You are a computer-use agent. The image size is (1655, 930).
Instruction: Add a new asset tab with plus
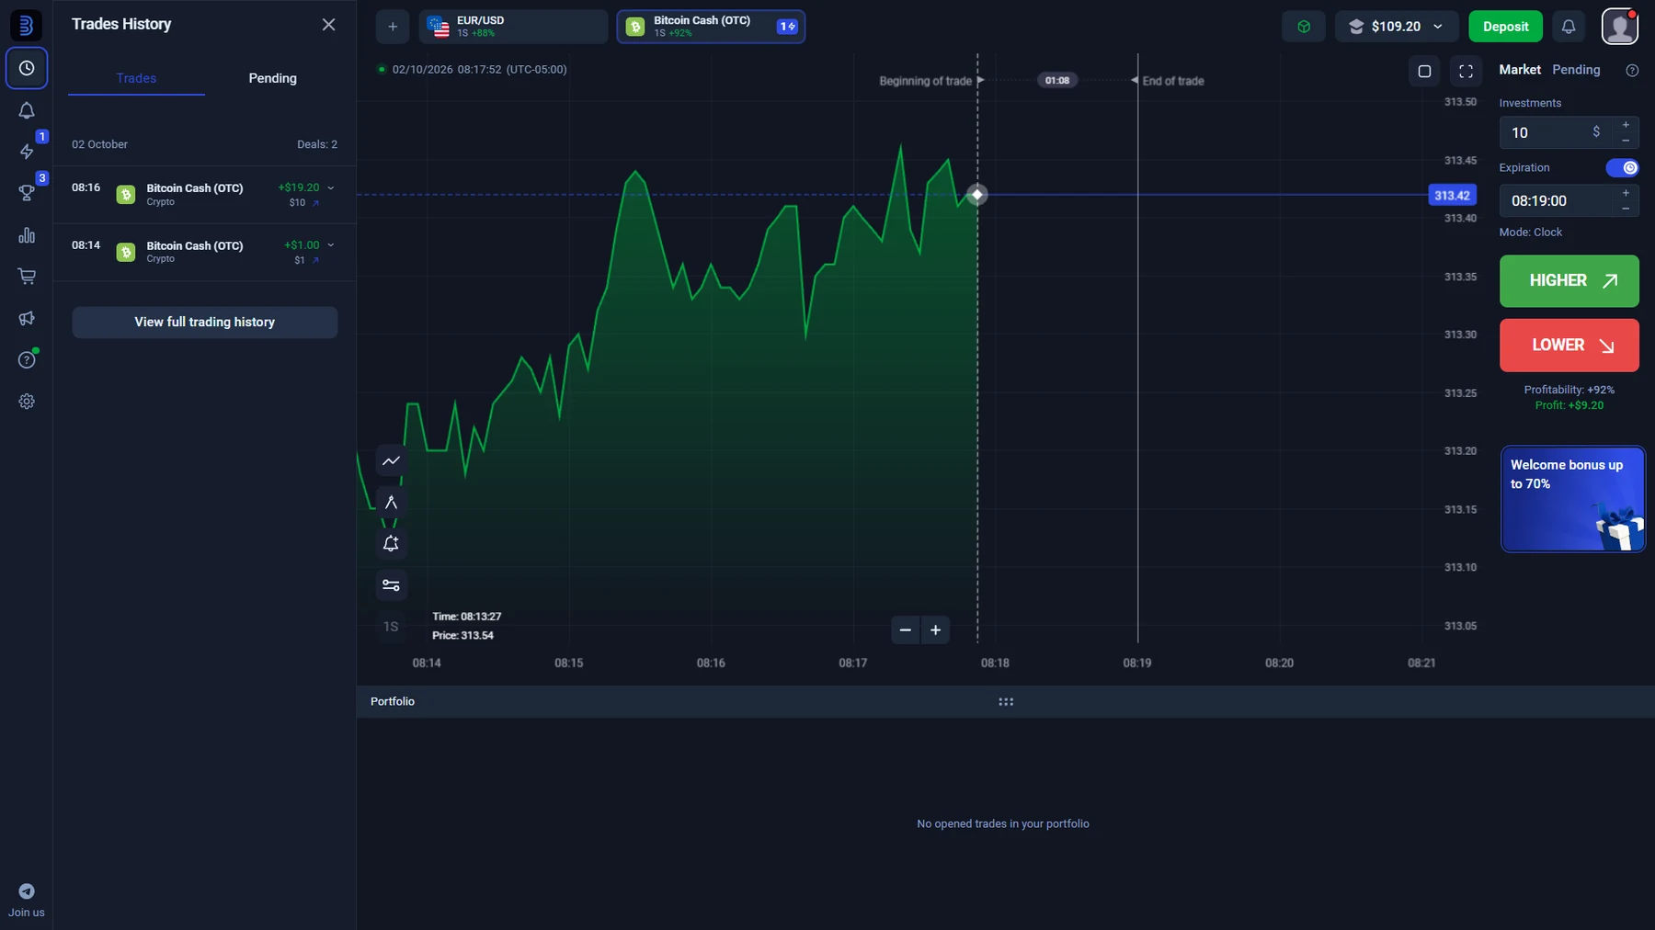pos(393,27)
